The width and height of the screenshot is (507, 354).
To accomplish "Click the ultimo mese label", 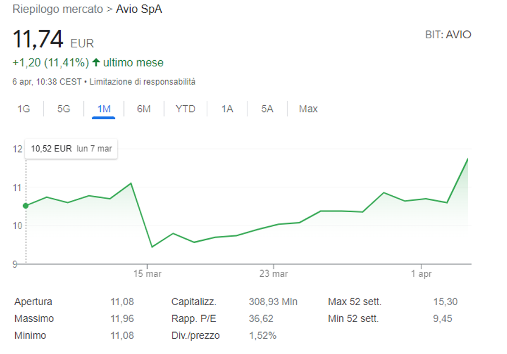I will tap(133, 62).
